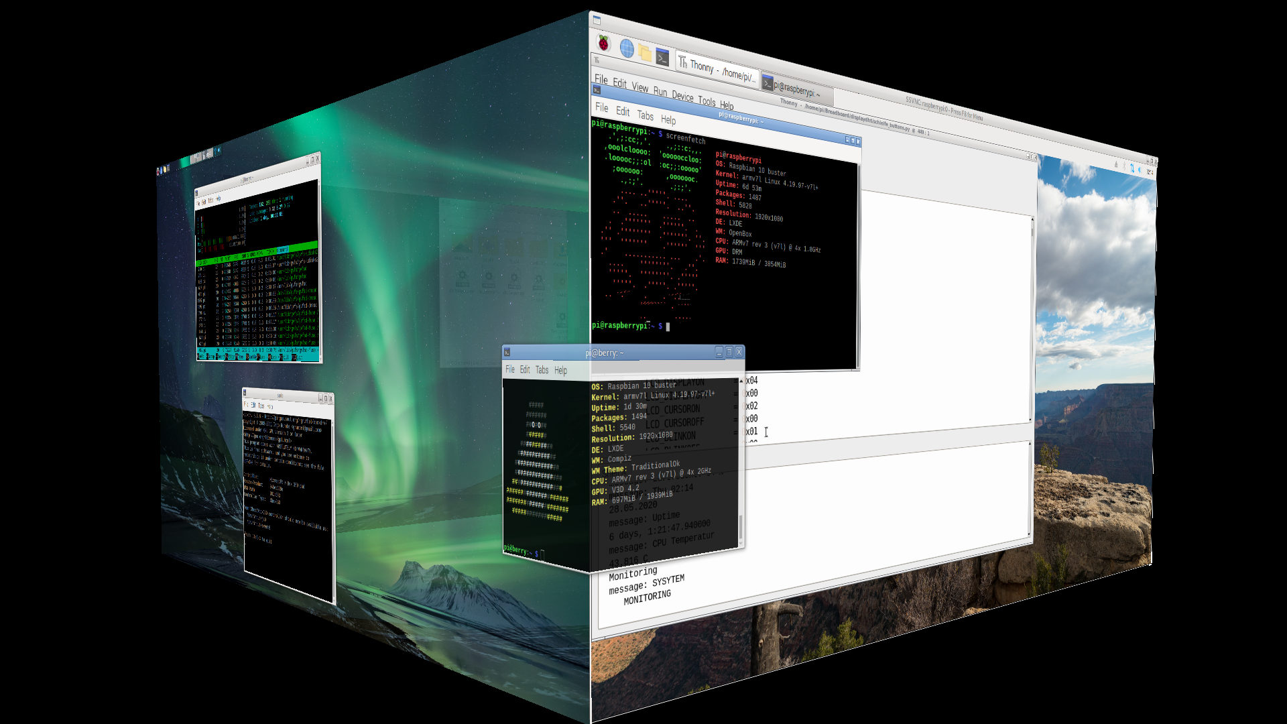Image resolution: width=1287 pixels, height=724 pixels.
Task: Open Thonny's Run menu
Action: point(660,92)
